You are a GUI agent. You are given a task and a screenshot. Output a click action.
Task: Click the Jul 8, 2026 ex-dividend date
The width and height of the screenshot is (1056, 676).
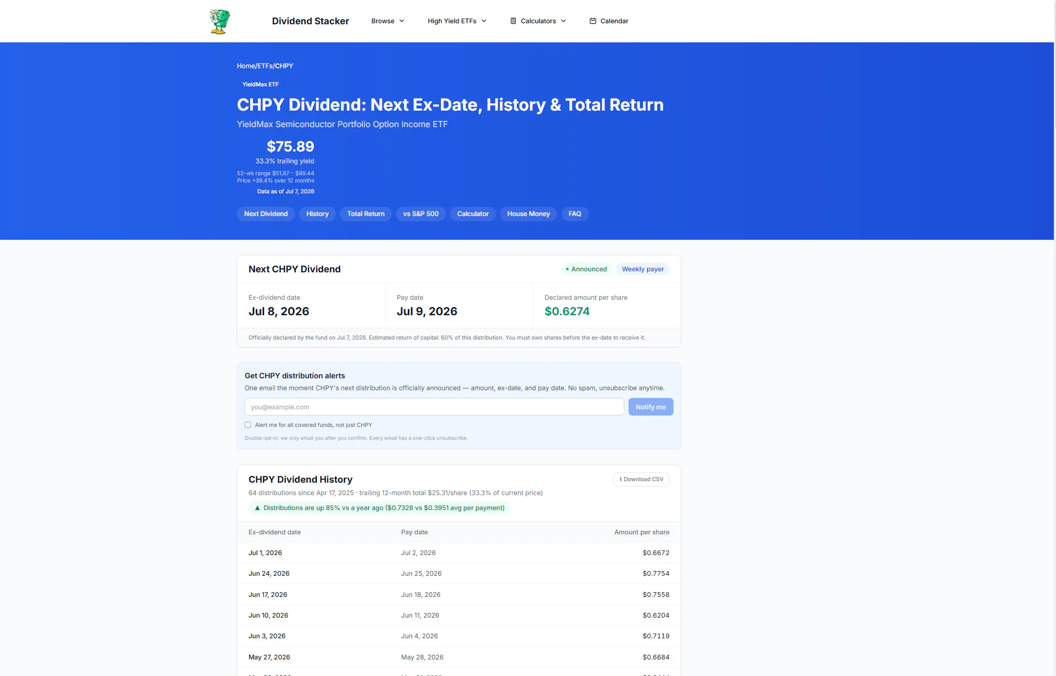(x=279, y=312)
